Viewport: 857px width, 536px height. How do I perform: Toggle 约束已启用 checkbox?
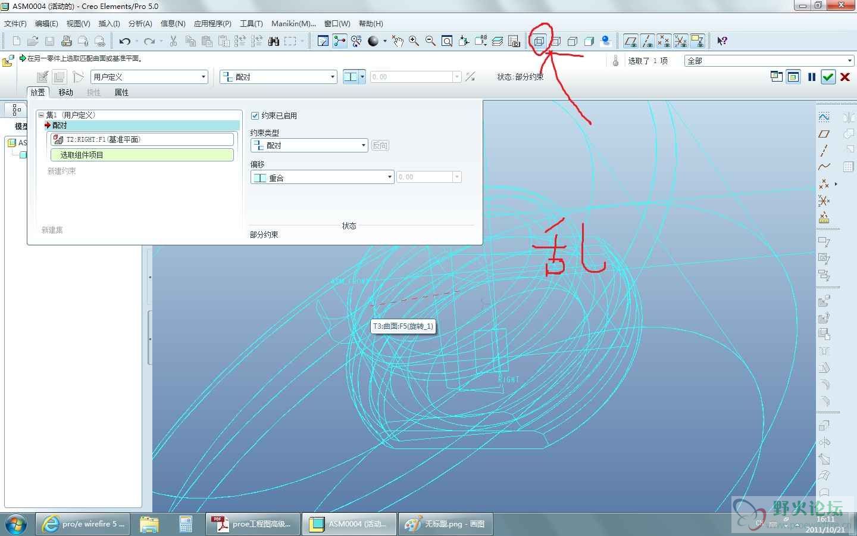coord(255,116)
